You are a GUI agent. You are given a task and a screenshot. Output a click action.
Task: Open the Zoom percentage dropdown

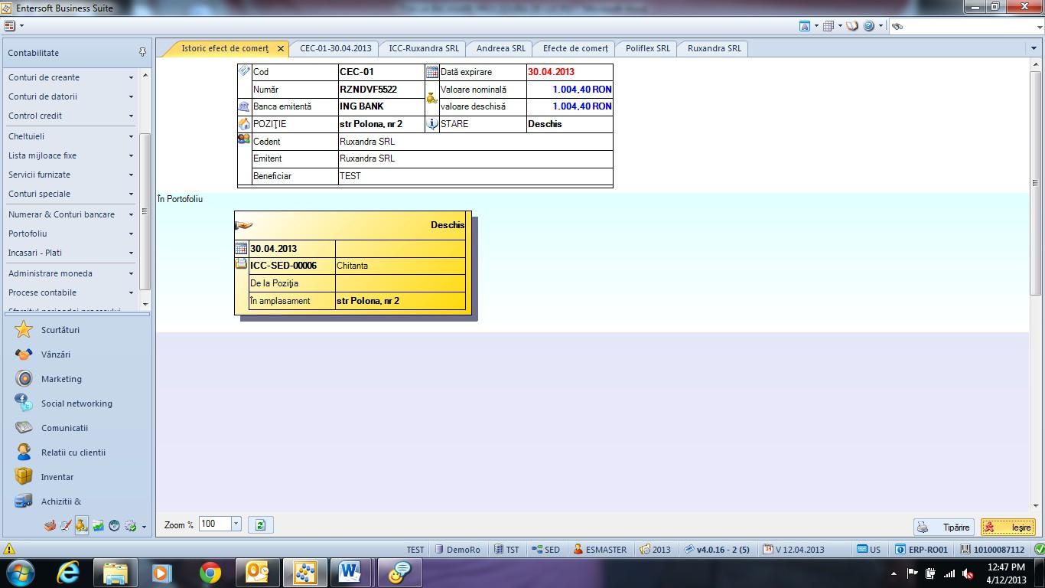pos(236,524)
